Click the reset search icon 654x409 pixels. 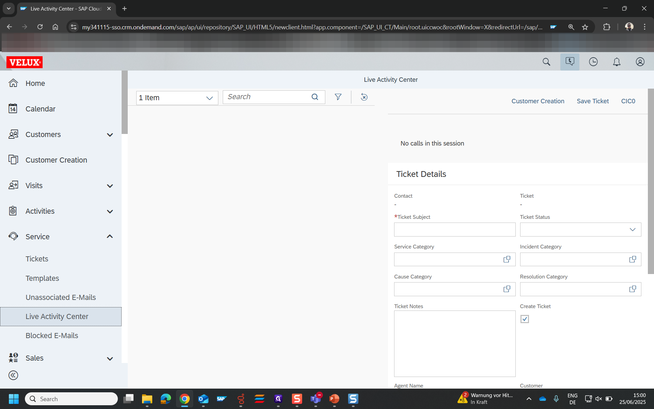pos(364,97)
